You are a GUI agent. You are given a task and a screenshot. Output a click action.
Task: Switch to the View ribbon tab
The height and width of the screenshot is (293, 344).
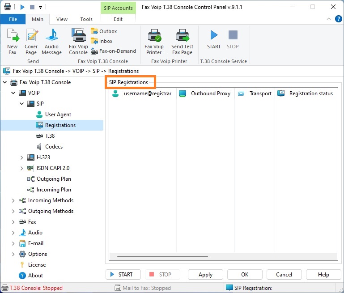tap(62, 19)
